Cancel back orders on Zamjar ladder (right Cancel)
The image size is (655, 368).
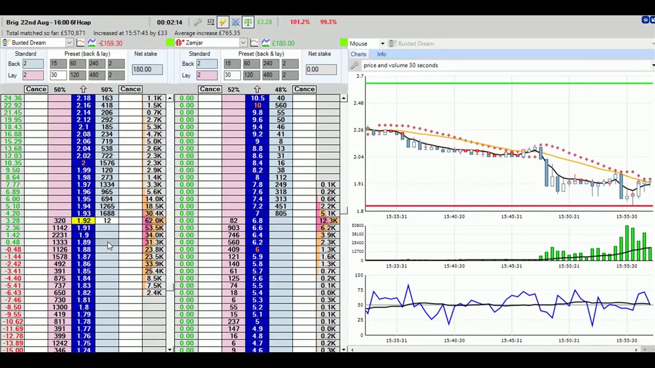coord(304,89)
